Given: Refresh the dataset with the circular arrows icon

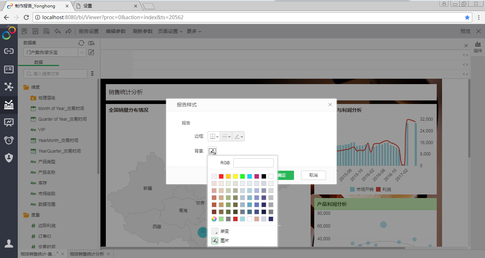Looking at the screenshot, I should (x=81, y=43).
